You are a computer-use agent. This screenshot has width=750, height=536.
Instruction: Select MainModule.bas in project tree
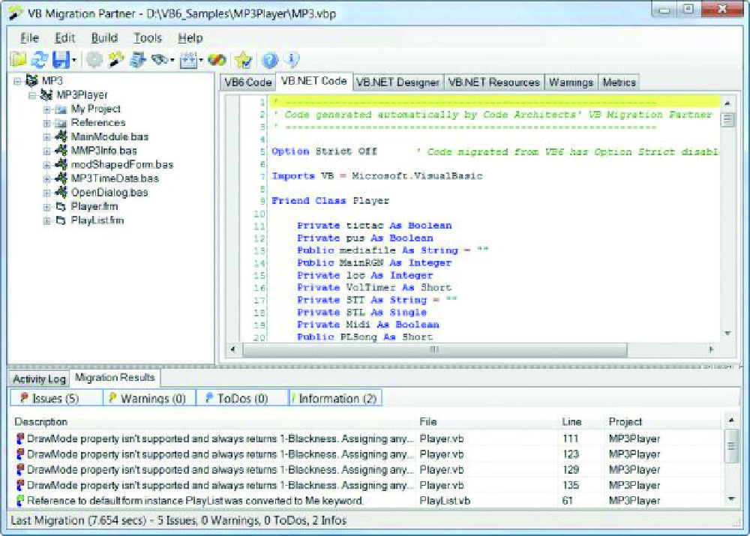[109, 136]
